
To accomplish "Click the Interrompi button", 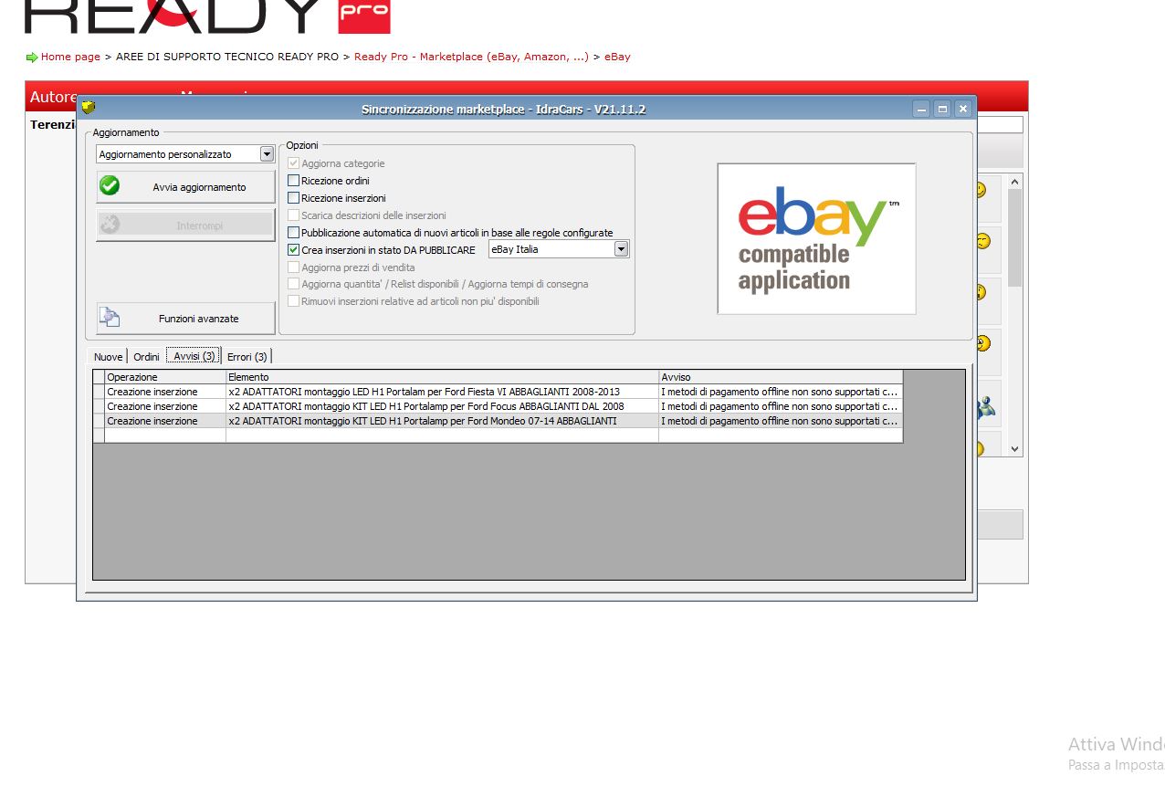I will point(185,225).
